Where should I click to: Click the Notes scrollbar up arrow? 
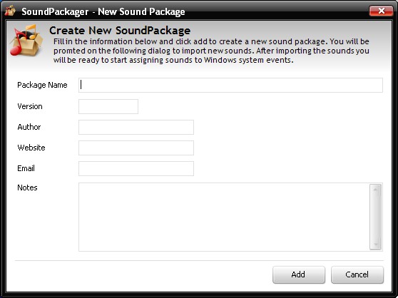click(x=376, y=189)
